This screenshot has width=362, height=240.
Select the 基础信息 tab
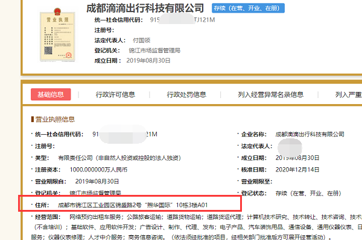tap(51, 94)
